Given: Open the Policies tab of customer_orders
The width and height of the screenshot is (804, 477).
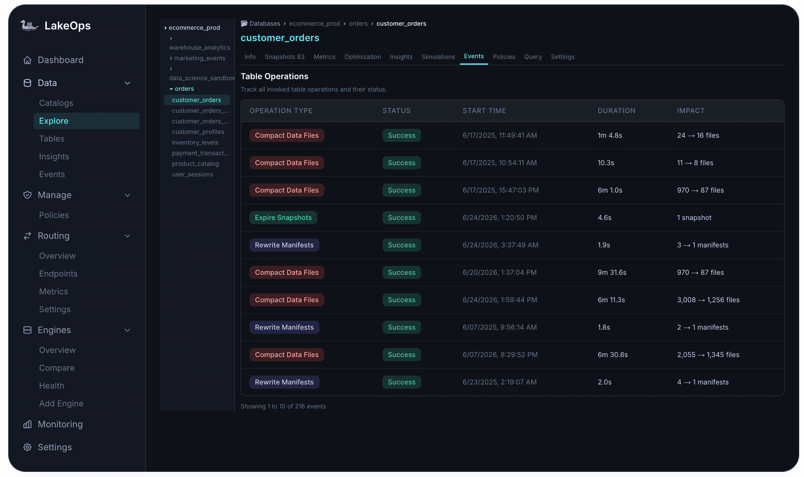Looking at the screenshot, I should [x=504, y=57].
